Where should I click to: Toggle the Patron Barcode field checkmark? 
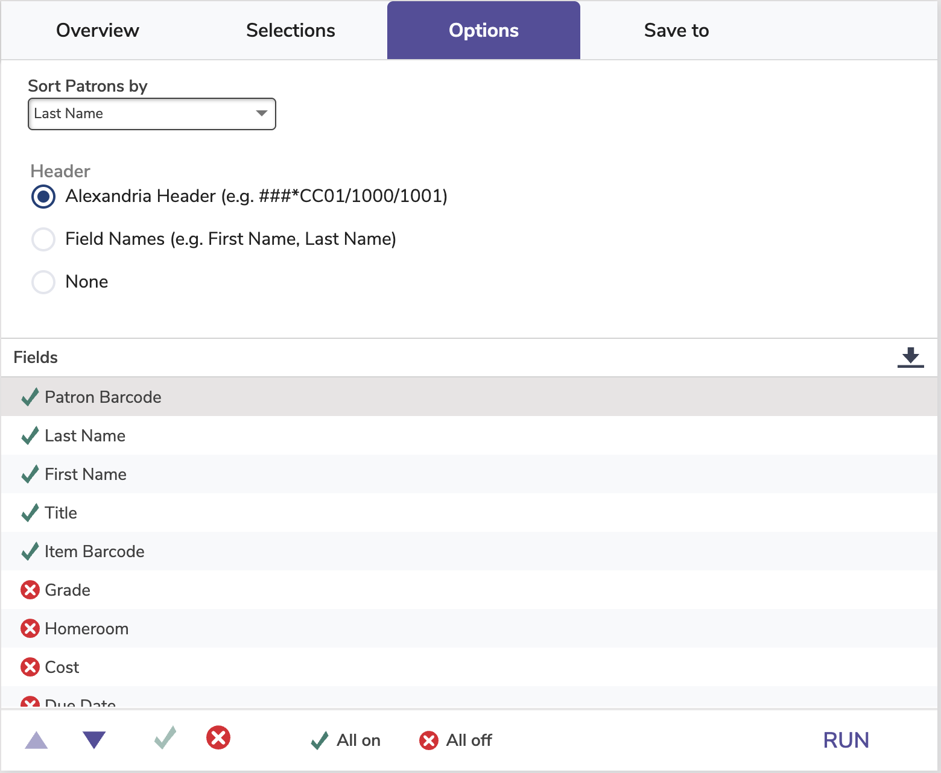[x=30, y=397]
